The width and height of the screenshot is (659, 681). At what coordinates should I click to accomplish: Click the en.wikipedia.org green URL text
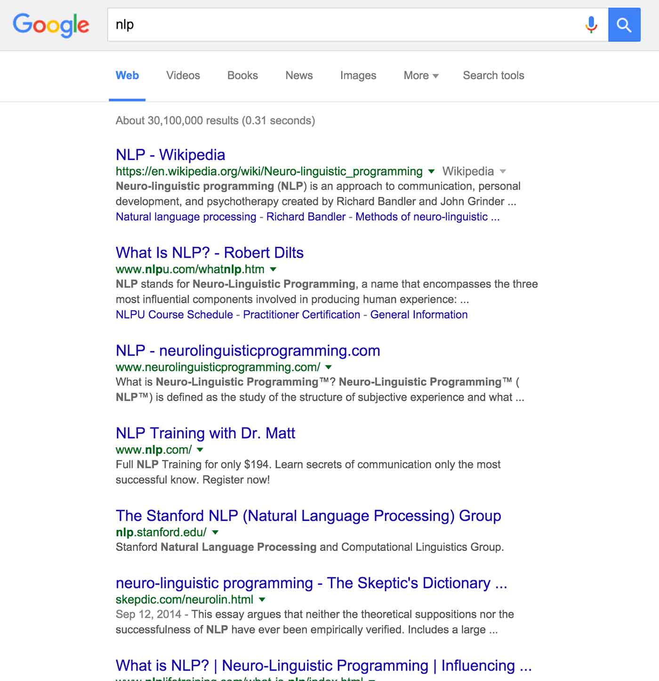tap(269, 171)
